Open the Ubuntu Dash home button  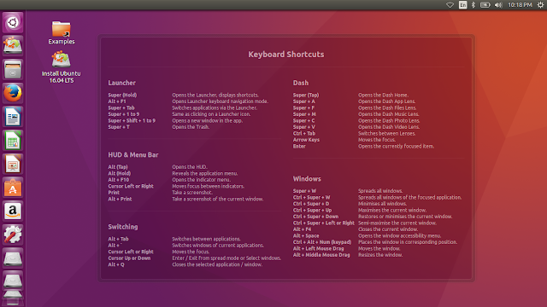[x=13, y=23]
